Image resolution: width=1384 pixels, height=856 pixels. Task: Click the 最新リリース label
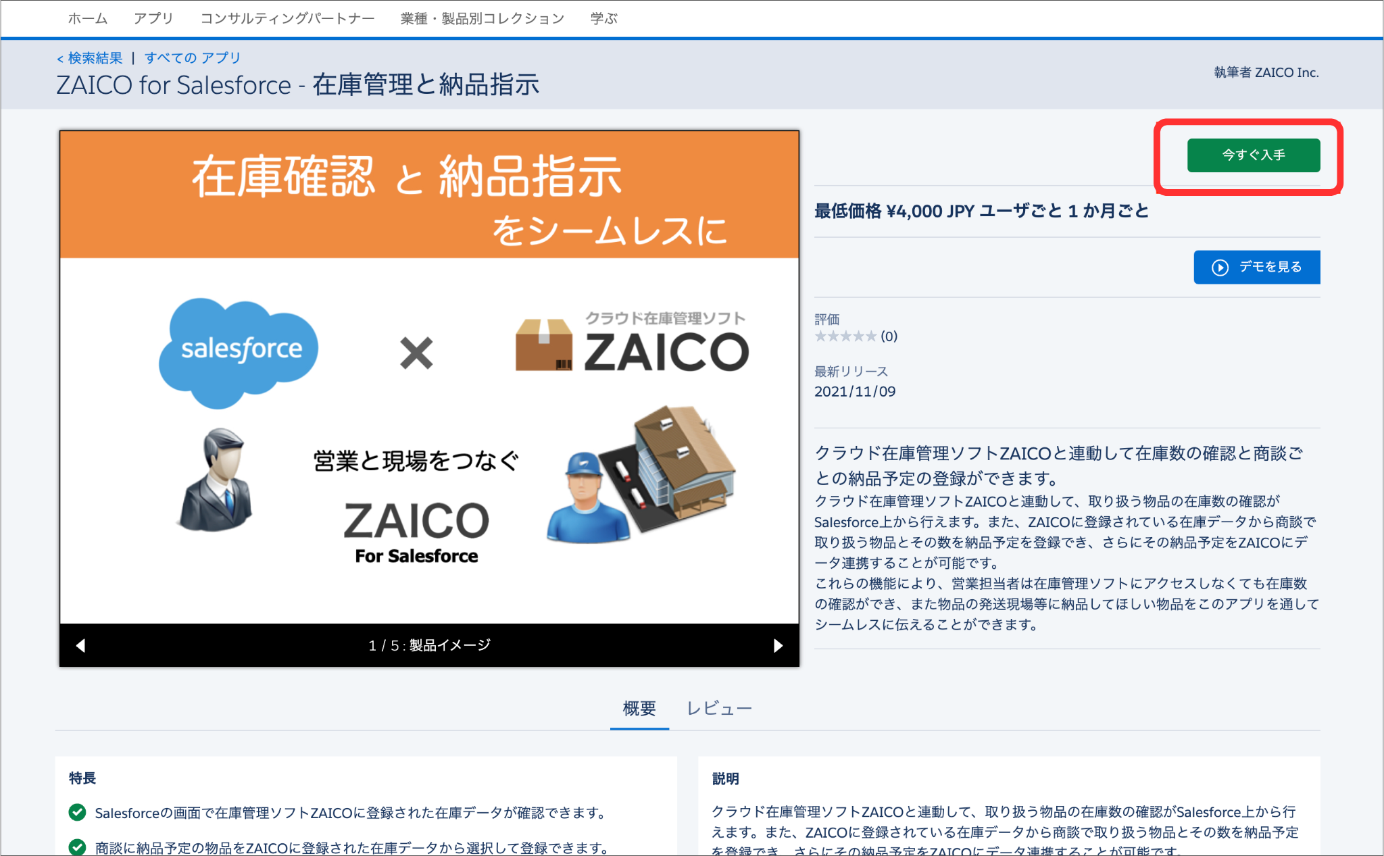click(x=851, y=372)
